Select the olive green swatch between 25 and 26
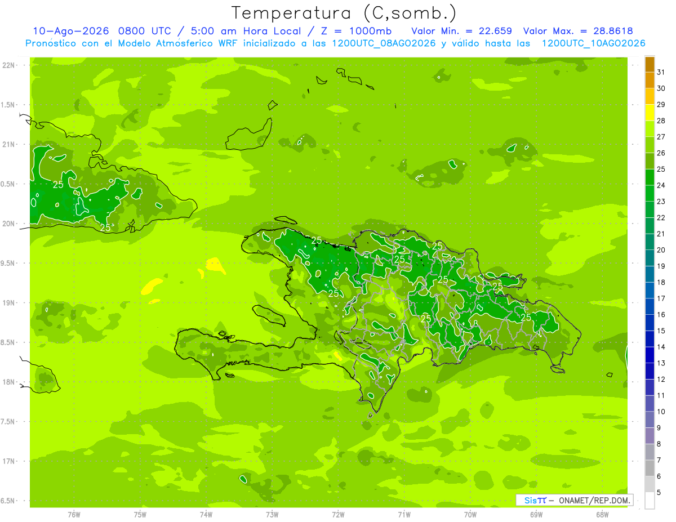676x522 pixels. [x=650, y=161]
